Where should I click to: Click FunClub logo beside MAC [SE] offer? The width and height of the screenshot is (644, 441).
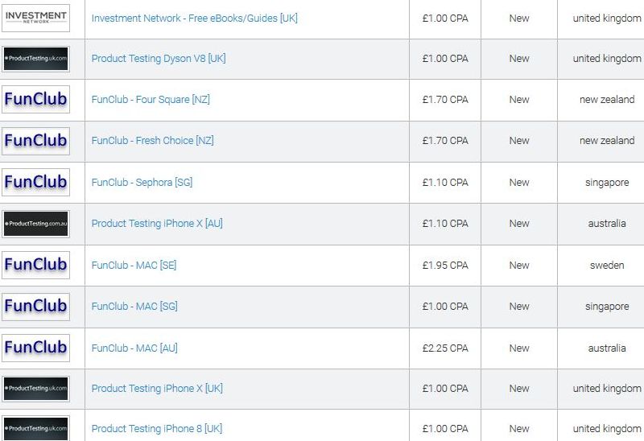[x=35, y=266]
